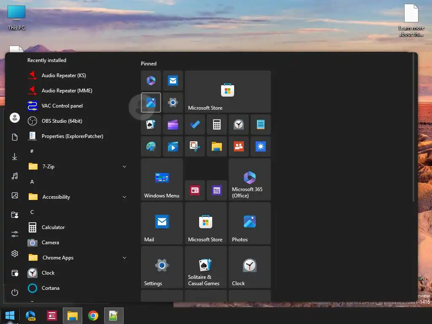
Task: Open the Calculator pinned tile
Action: [217, 124]
